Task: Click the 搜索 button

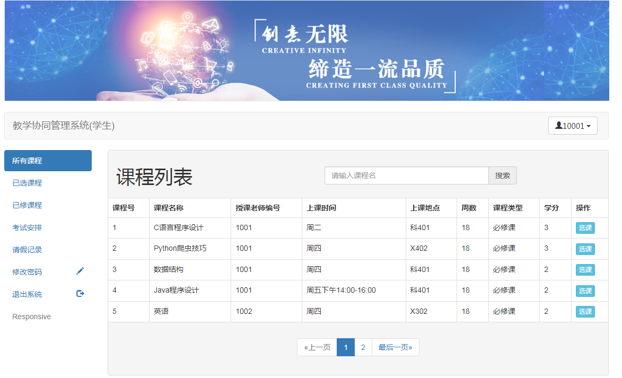Action: tap(502, 175)
